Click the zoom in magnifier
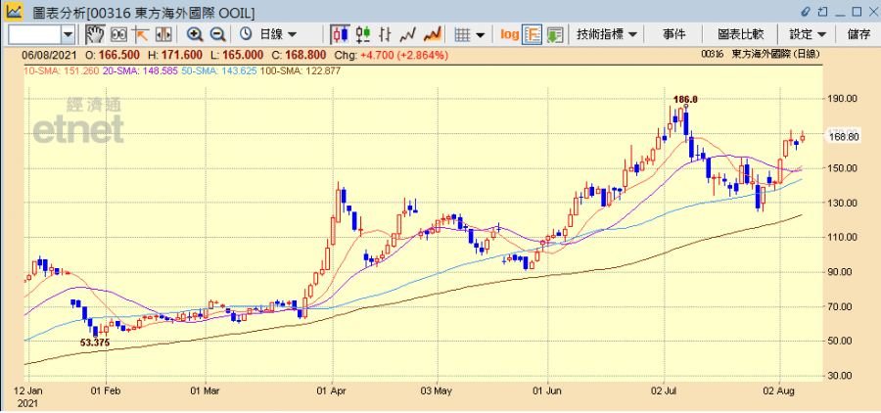Screen dimensions: 881x413 (x=195, y=34)
